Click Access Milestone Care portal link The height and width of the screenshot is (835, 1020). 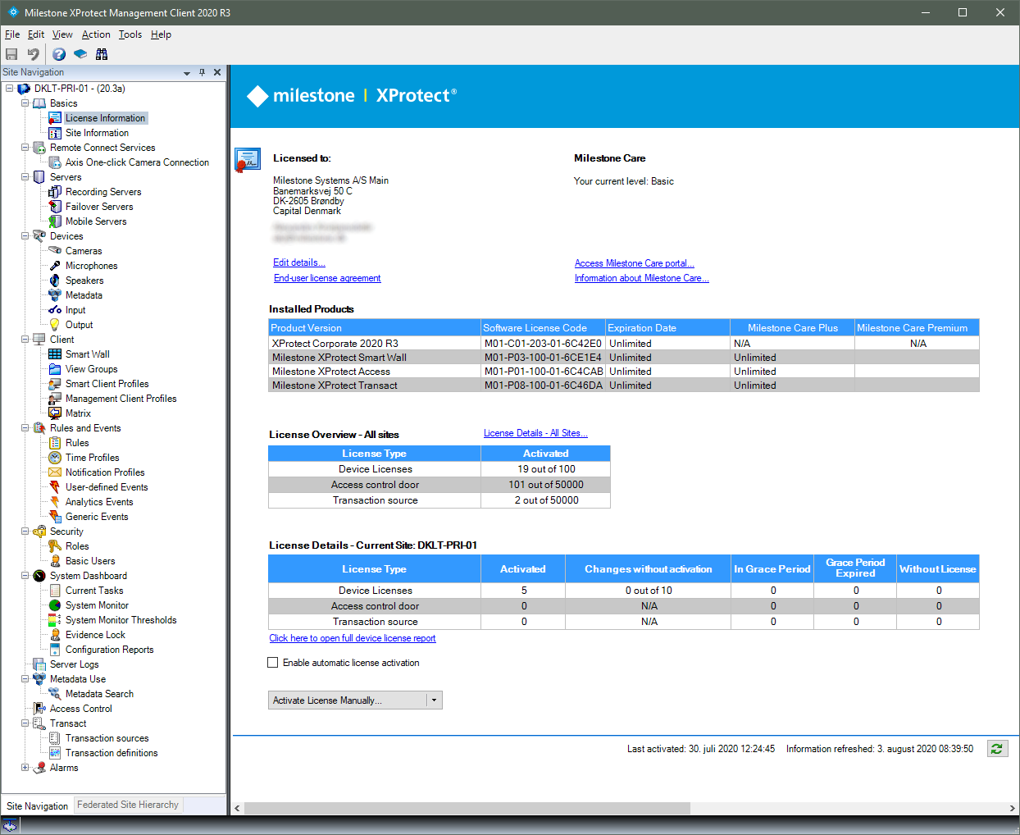pos(635,263)
